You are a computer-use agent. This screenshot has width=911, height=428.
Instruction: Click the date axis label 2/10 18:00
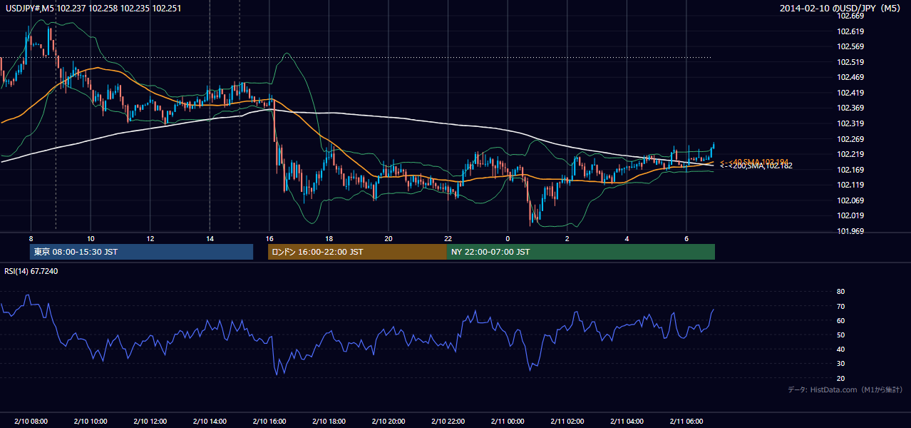click(x=329, y=422)
